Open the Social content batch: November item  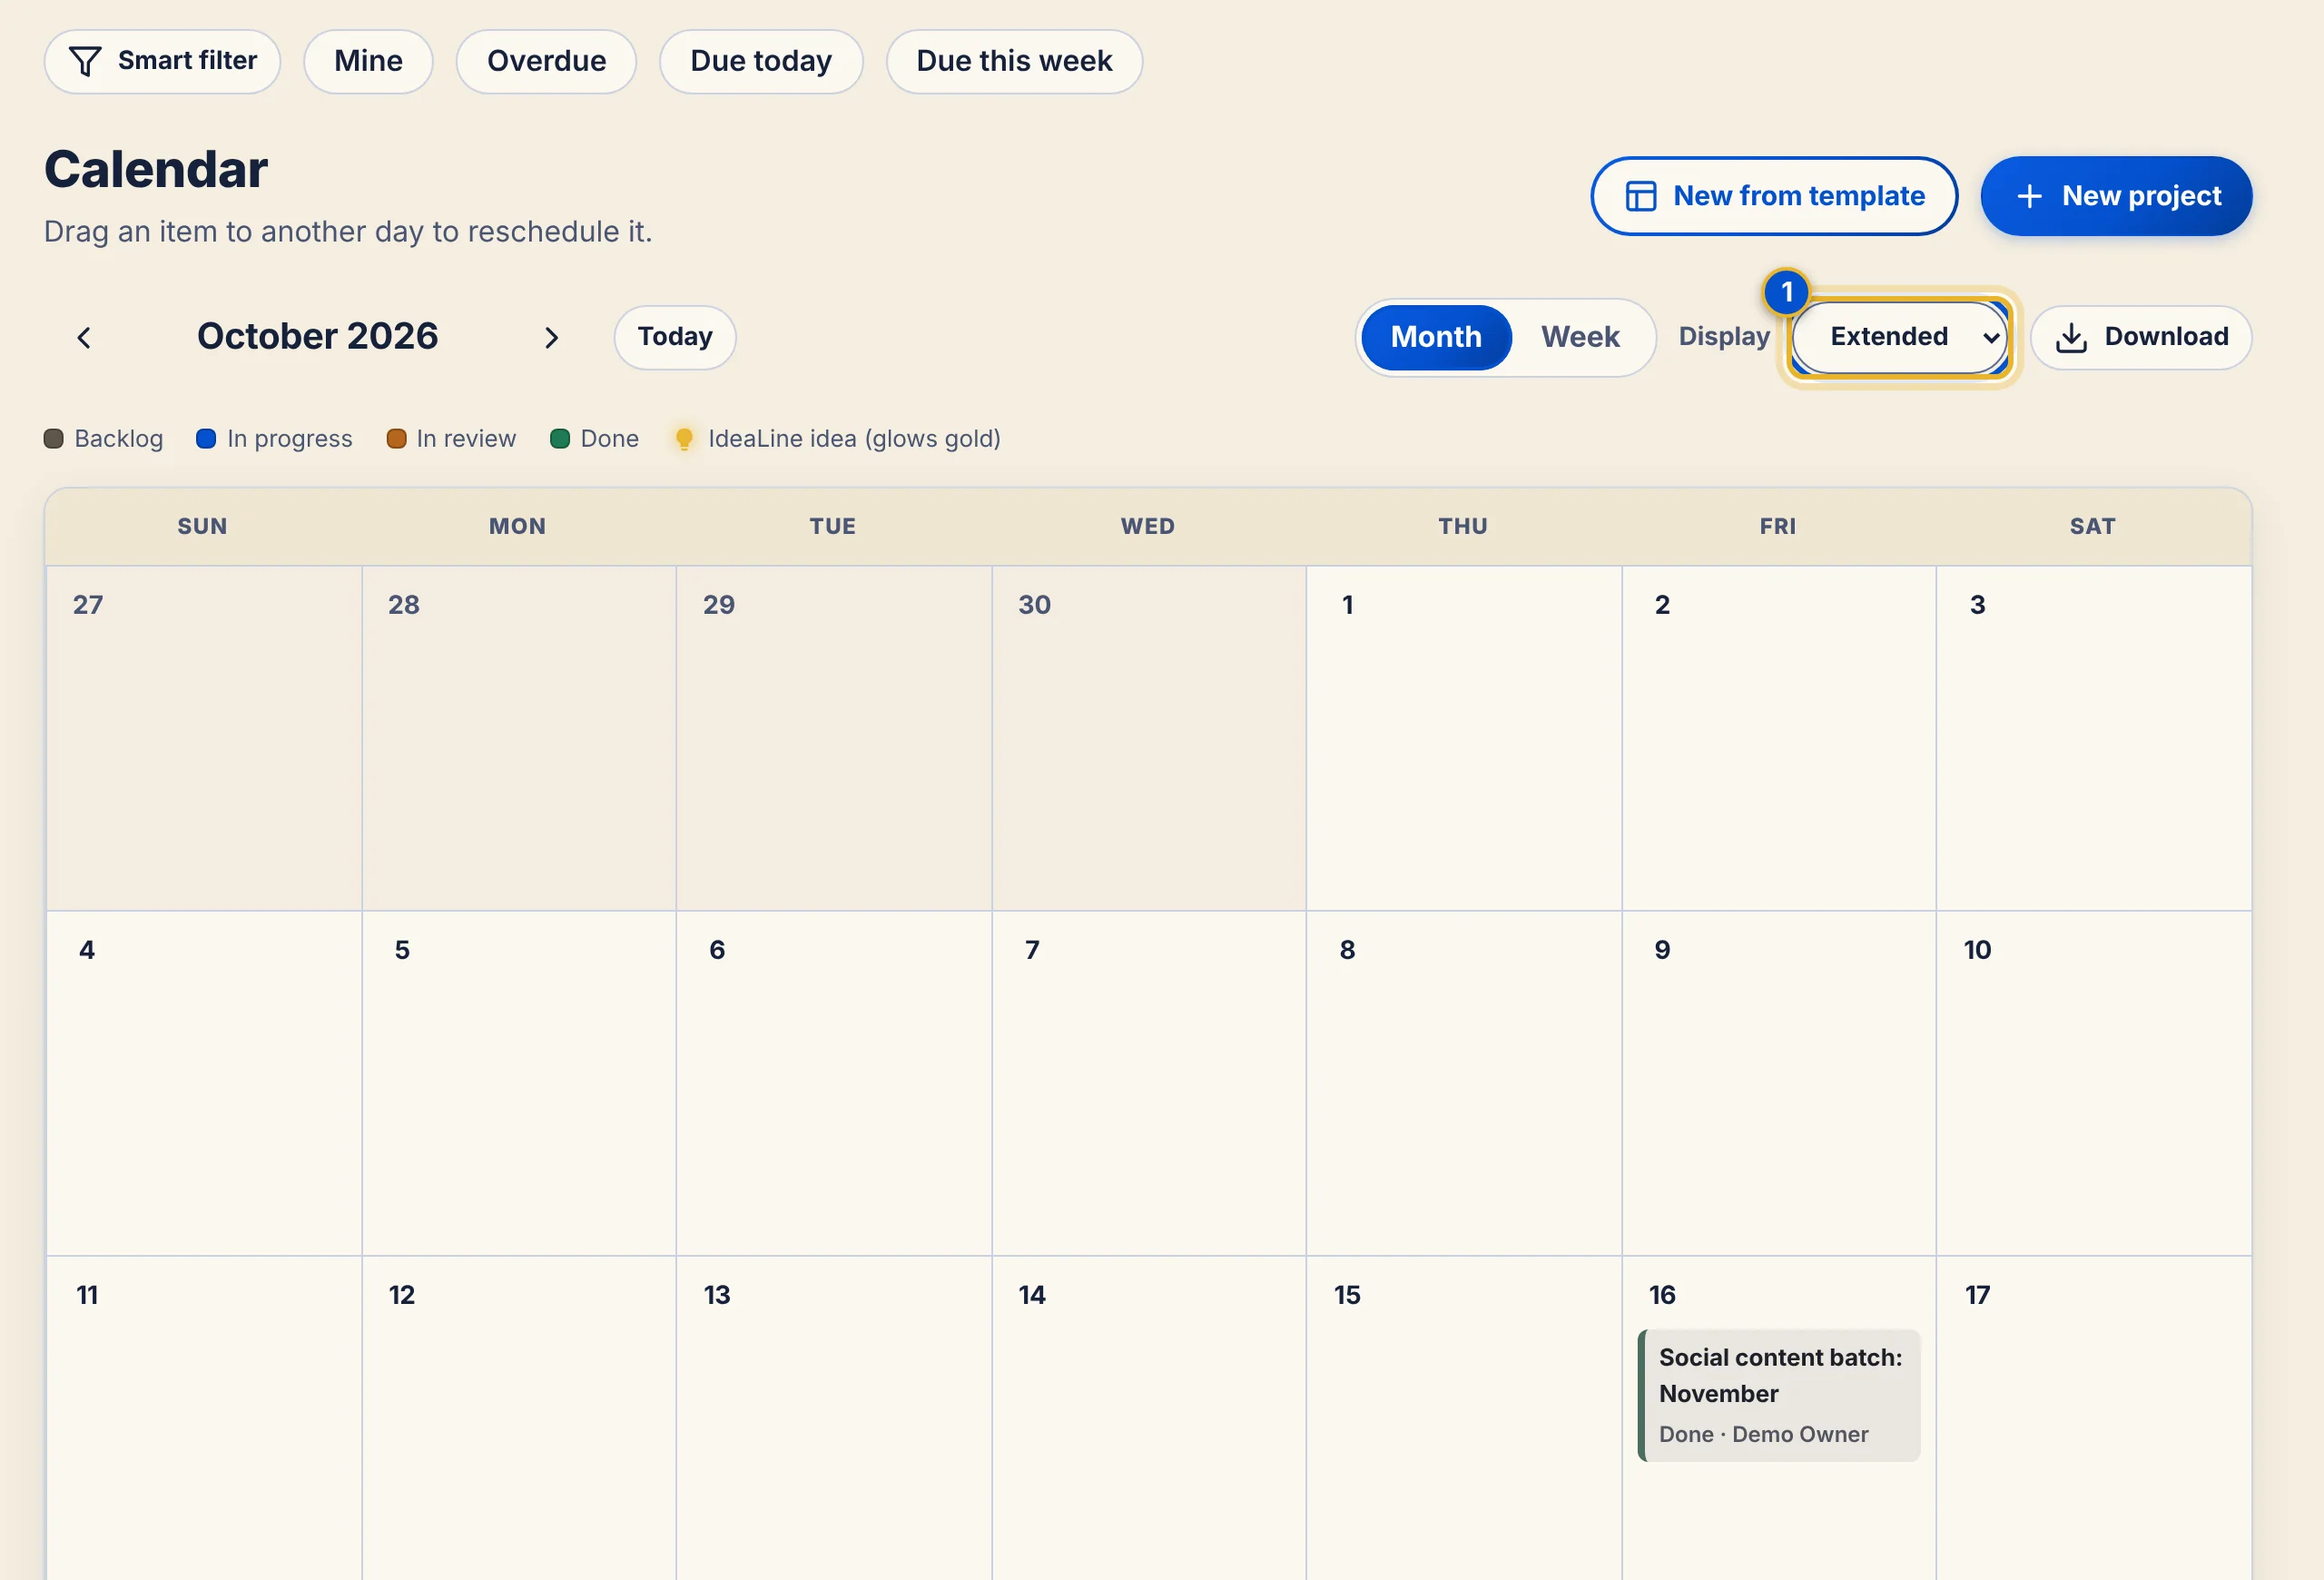(x=1779, y=1395)
